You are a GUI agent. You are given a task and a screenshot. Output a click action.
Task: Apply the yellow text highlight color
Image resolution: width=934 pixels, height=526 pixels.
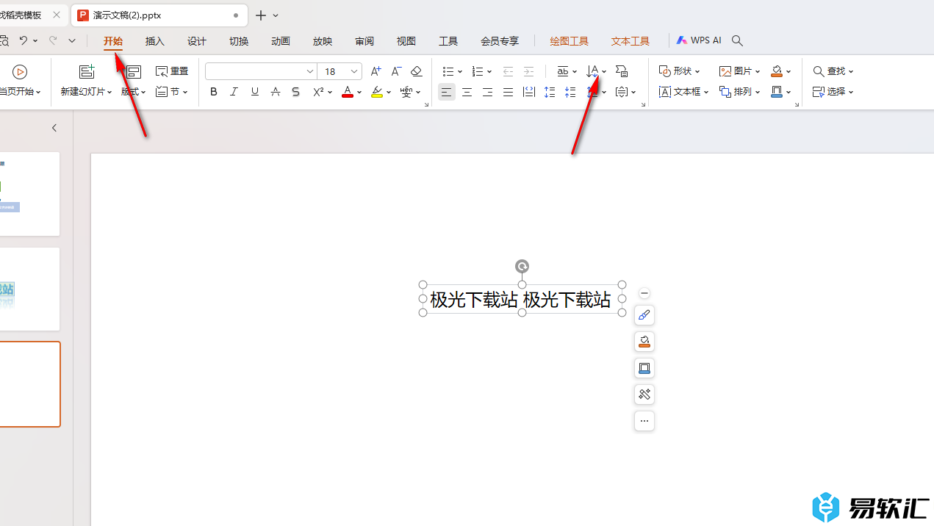point(377,92)
